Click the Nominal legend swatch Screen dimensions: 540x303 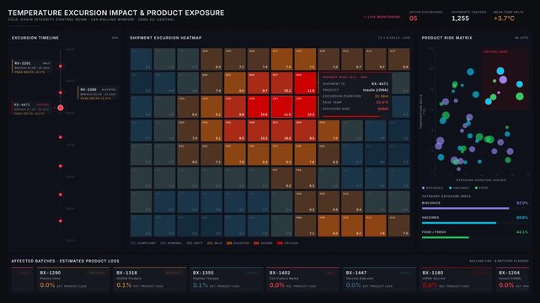tap(163, 243)
